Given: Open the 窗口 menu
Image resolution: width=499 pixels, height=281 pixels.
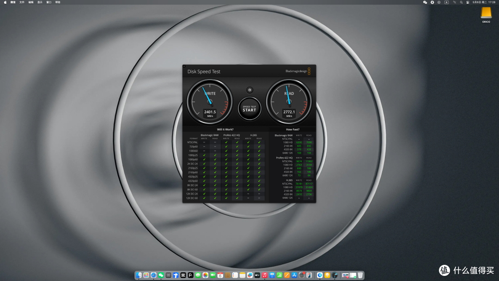Looking at the screenshot, I should 49,2.
